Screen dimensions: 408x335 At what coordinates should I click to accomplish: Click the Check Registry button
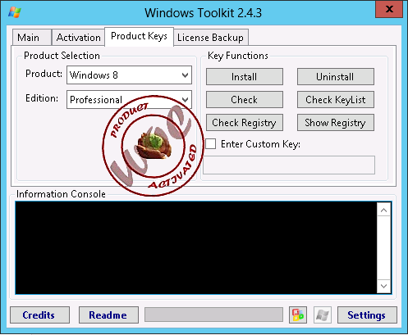245,123
